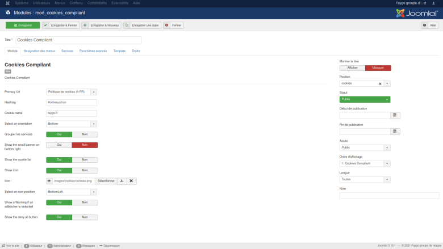Switch to Assignation des menus tab
Image resolution: width=443 pixels, height=249 pixels.
click(39, 51)
